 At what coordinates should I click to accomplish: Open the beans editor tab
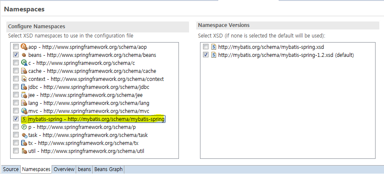click(x=84, y=169)
